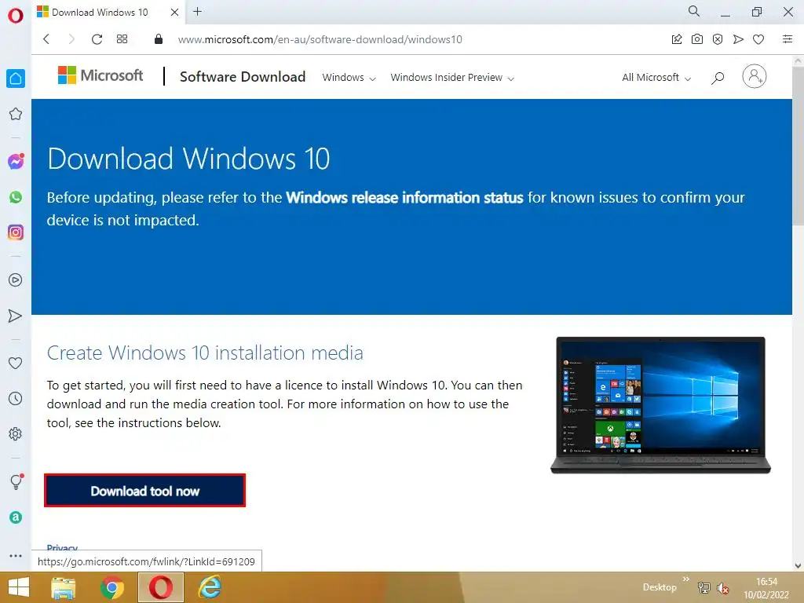
Task: Open sidebar setup three dots
Action: coord(16,555)
